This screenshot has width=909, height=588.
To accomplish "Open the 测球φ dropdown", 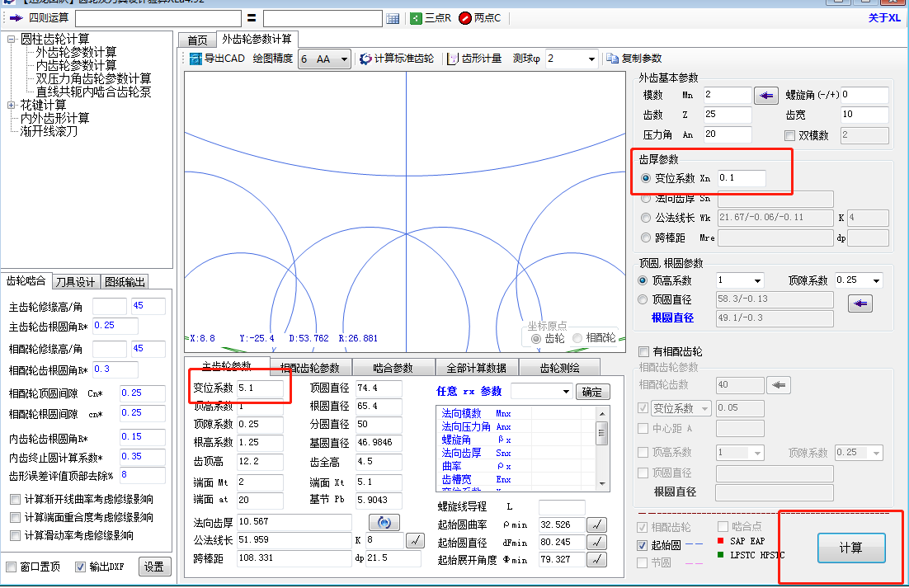I will point(591,59).
